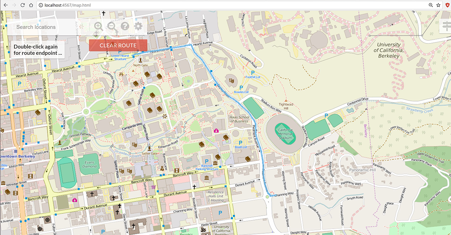
Task: Click the Eshleman Road label
Action: [x=168, y=145]
